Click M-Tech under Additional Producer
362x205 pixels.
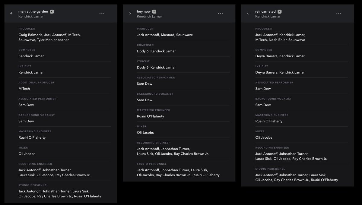point(24,89)
